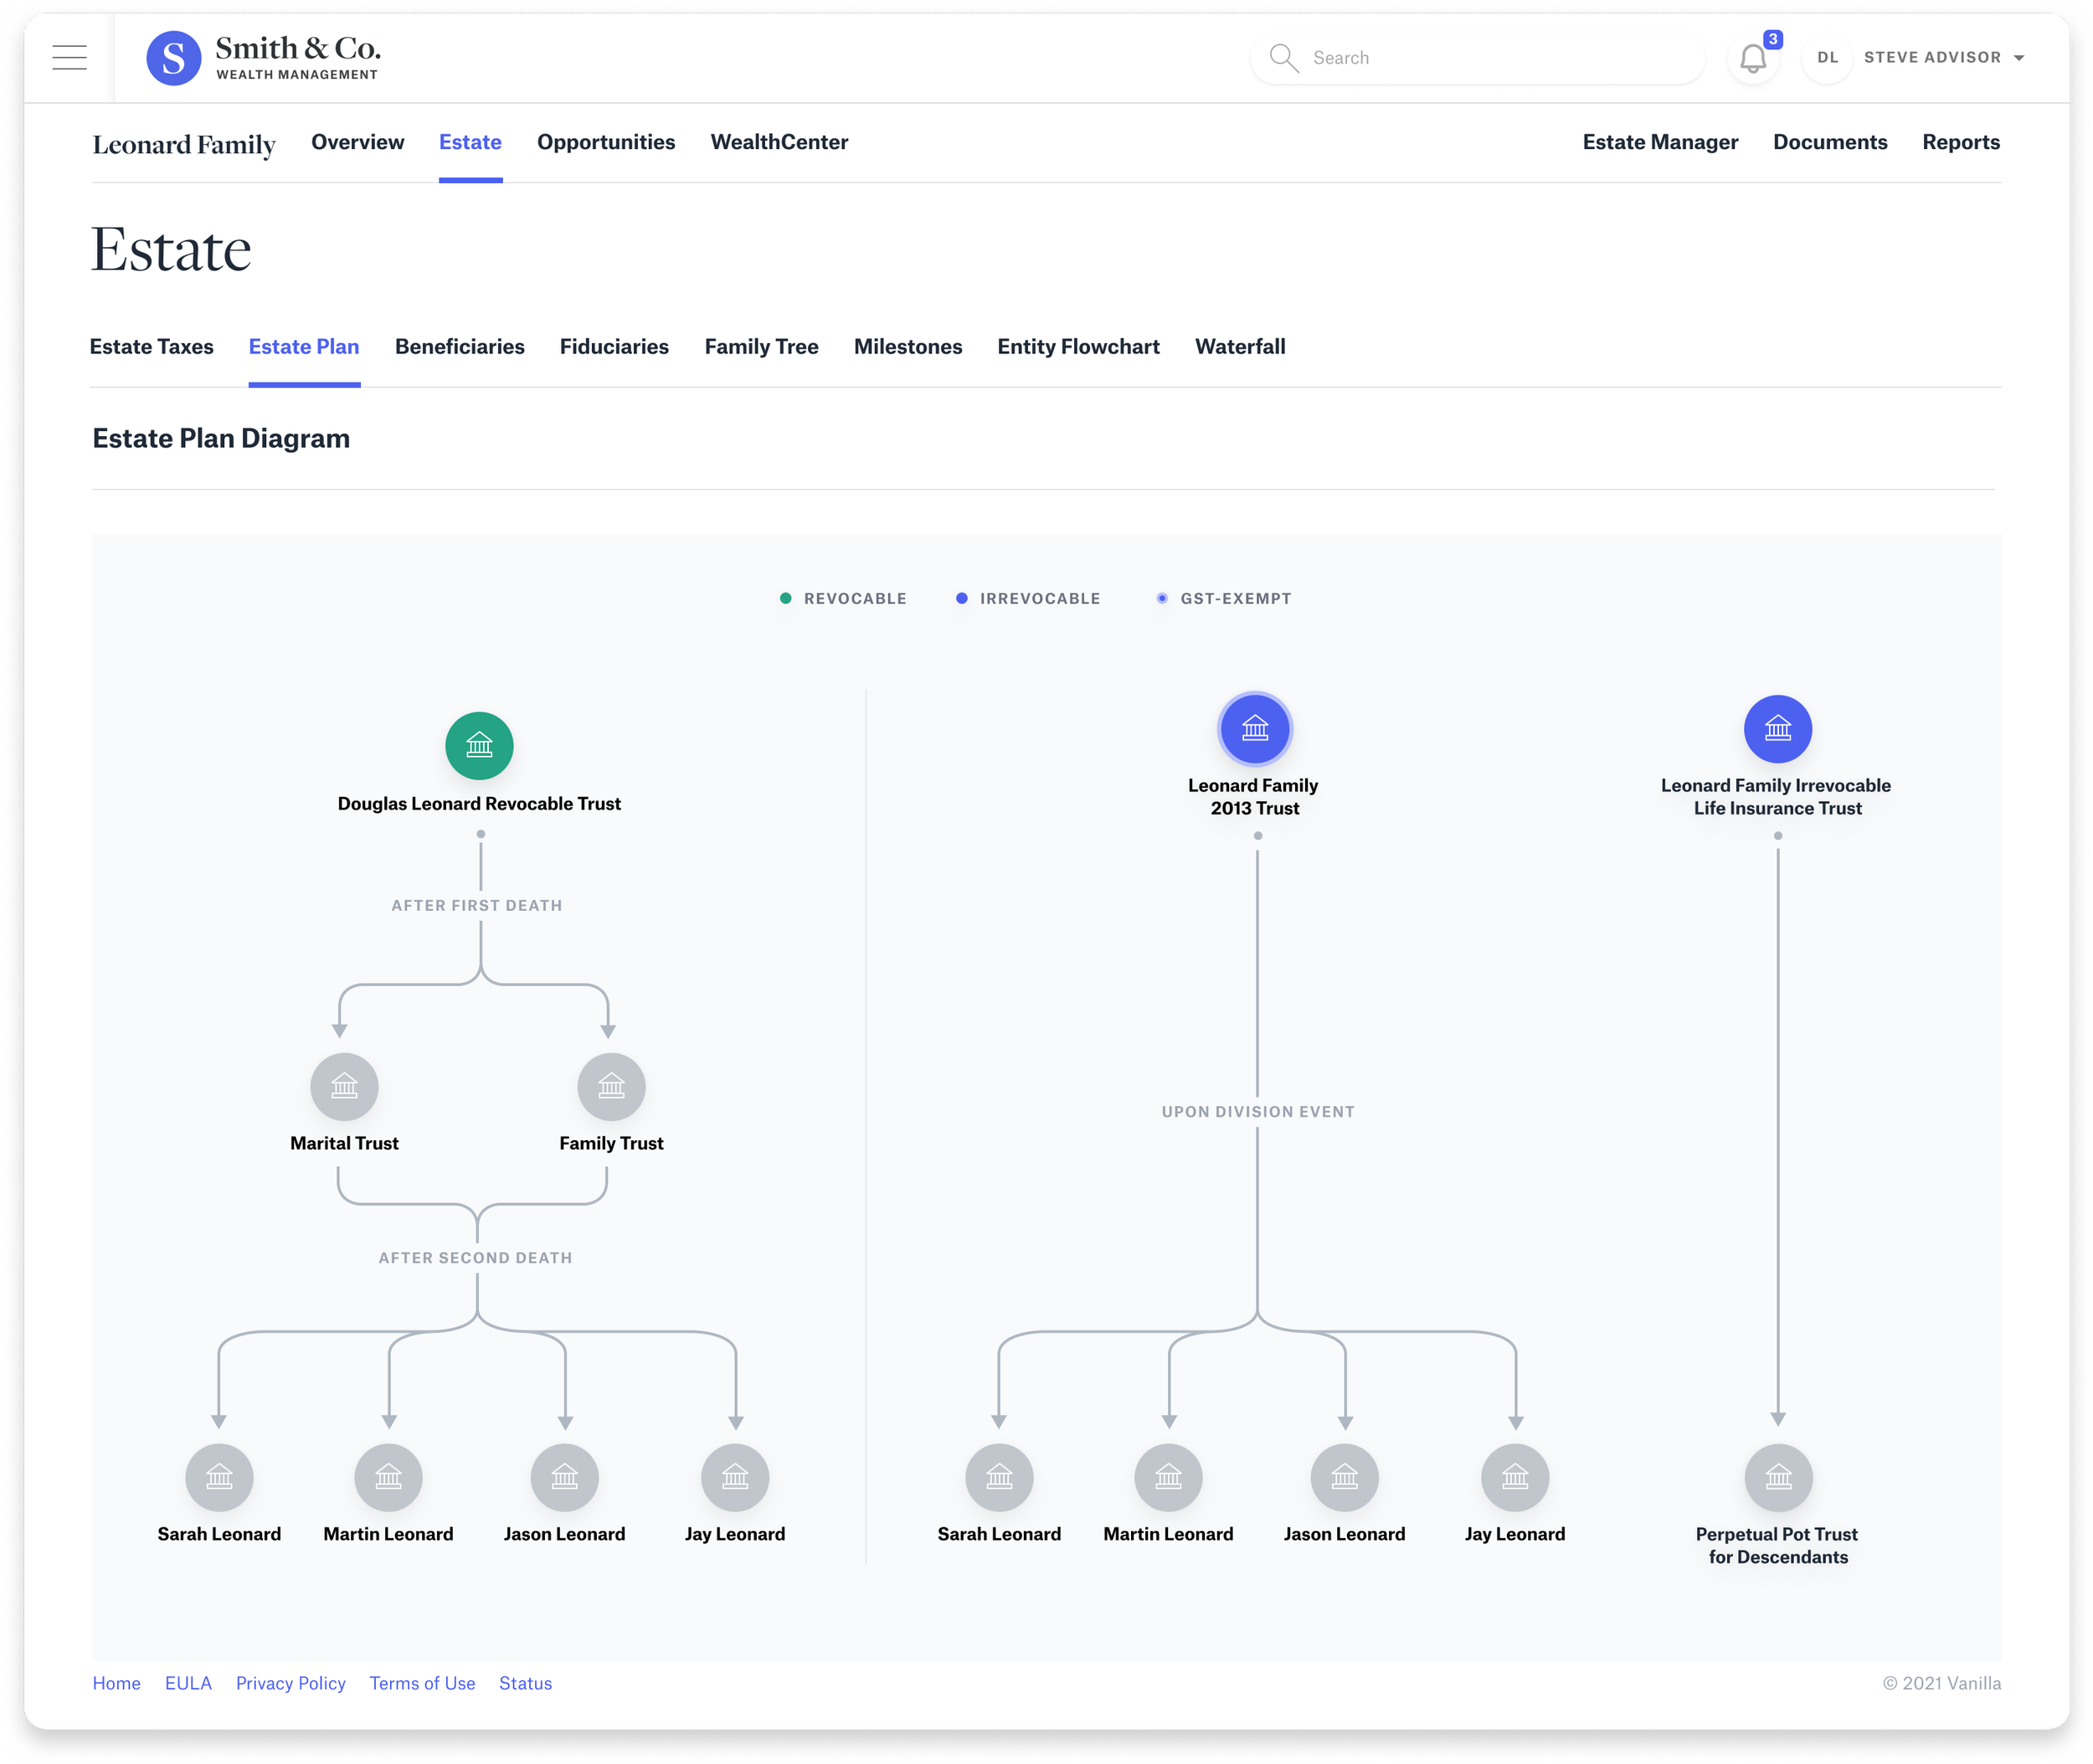Viewport: 2093px width, 1764px height.
Task: Expand the DL client avatar menu
Action: point(1828,57)
